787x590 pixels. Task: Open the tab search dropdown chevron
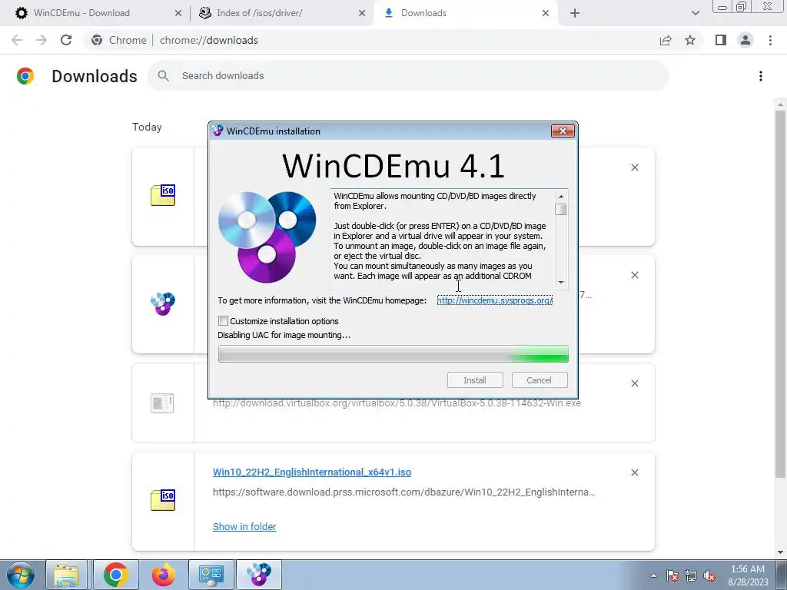pos(695,13)
